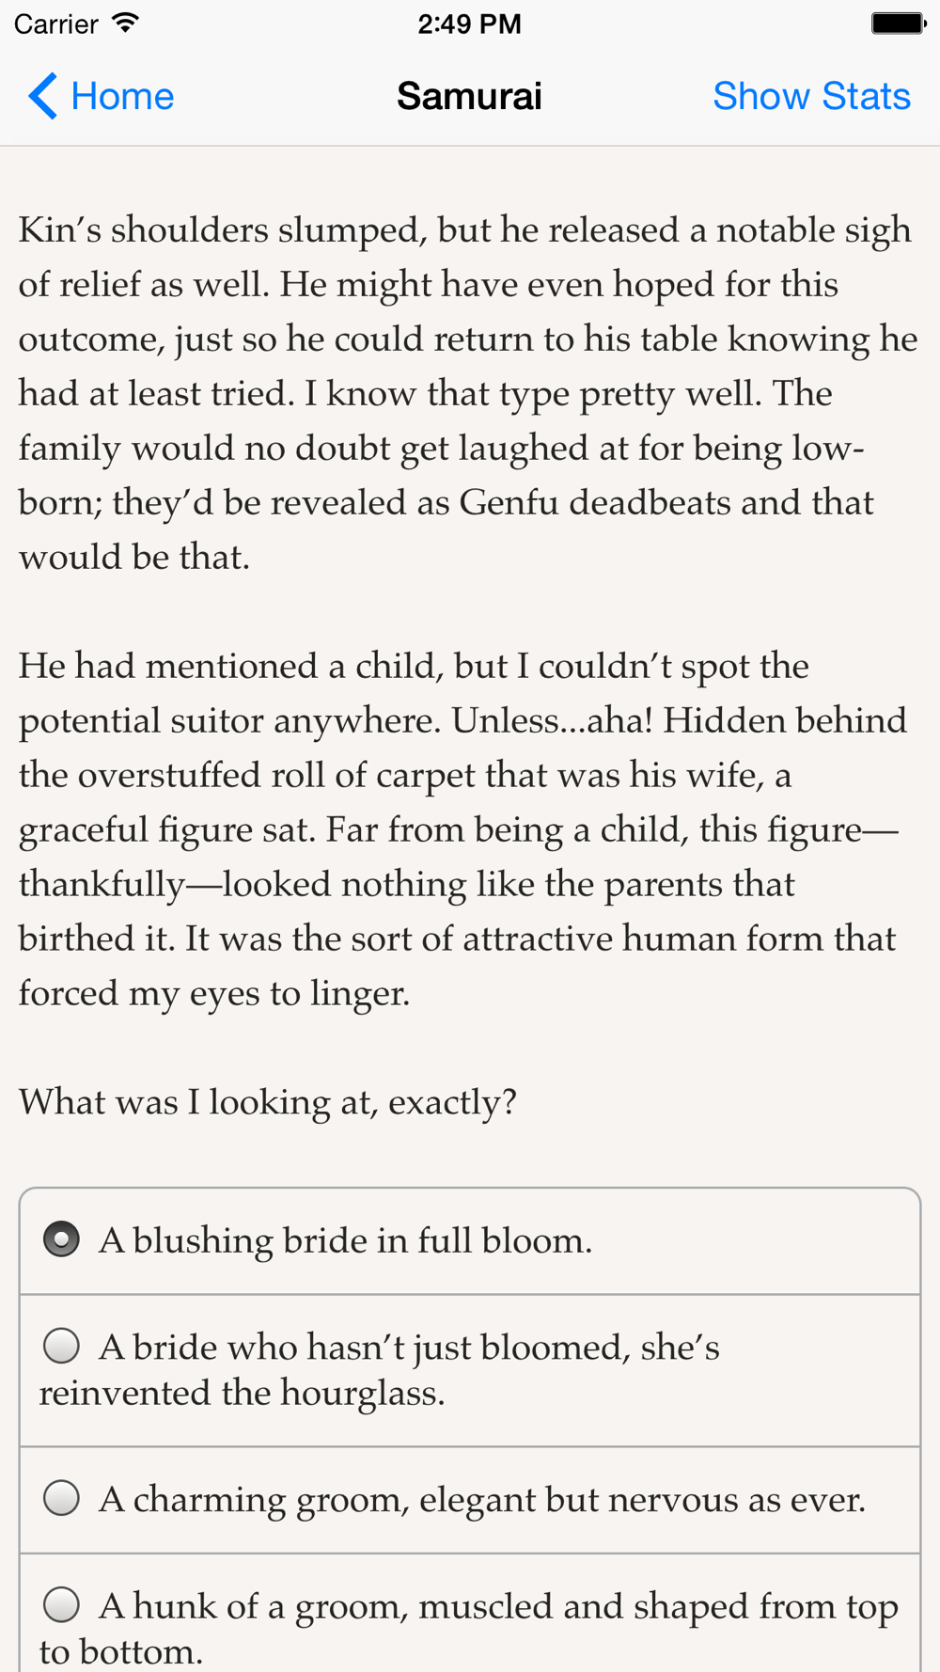Viewport: 940px width, 1672px height.
Task: Select radio button for charming groom option
Action: pos(61,1498)
